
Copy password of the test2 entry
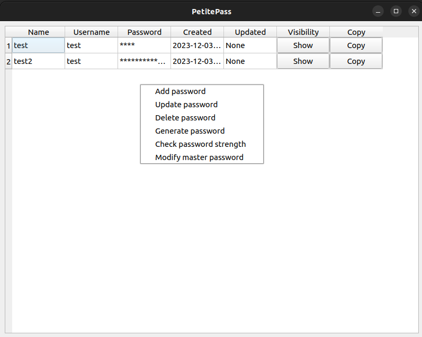click(356, 61)
